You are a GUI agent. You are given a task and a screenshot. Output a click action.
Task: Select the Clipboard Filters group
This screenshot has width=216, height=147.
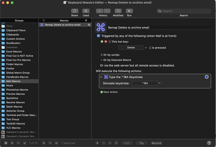click(19, 30)
